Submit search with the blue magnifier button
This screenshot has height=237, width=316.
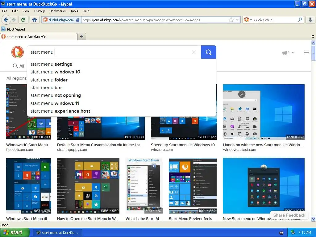click(209, 52)
